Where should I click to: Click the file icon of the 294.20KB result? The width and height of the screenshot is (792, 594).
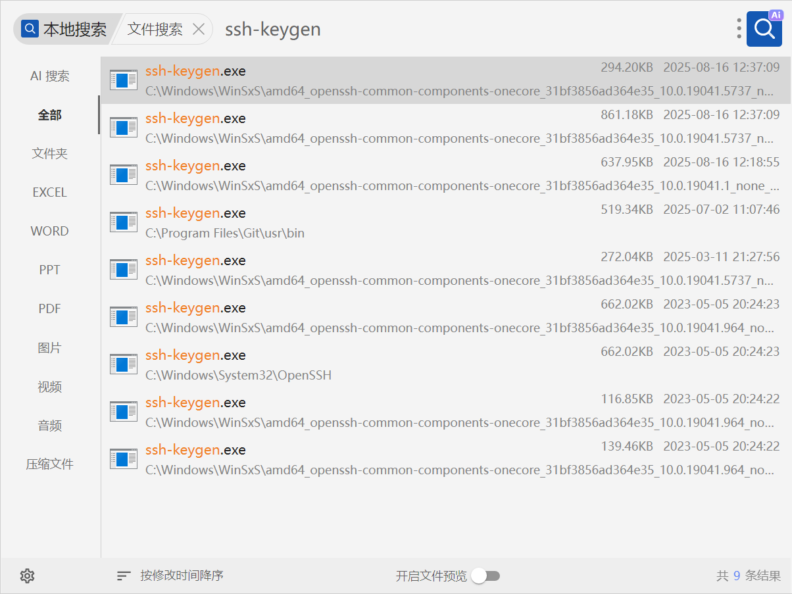click(x=123, y=80)
